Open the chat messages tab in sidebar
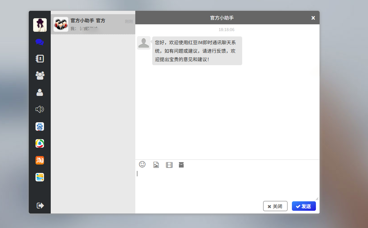 [x=40, y=42]
